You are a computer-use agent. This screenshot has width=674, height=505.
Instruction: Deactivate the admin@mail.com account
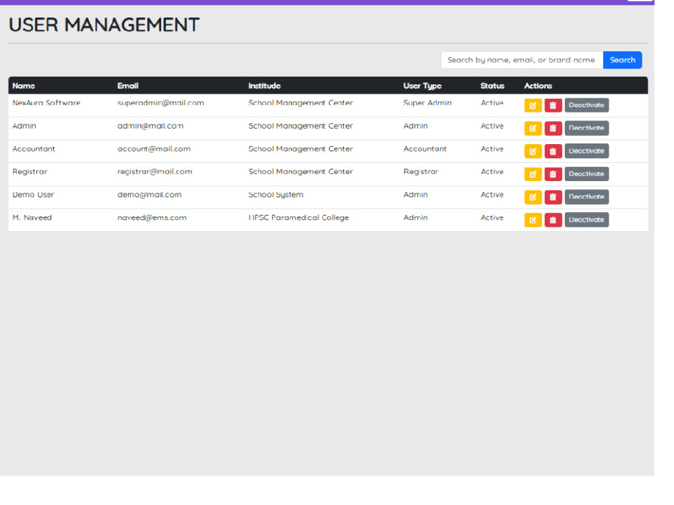tap(586, 128)
